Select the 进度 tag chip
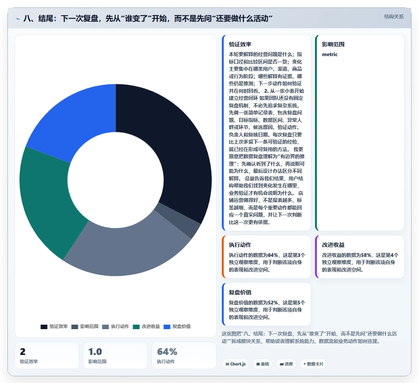The height and width of the screenshot is (383, 419). point(286,364)
